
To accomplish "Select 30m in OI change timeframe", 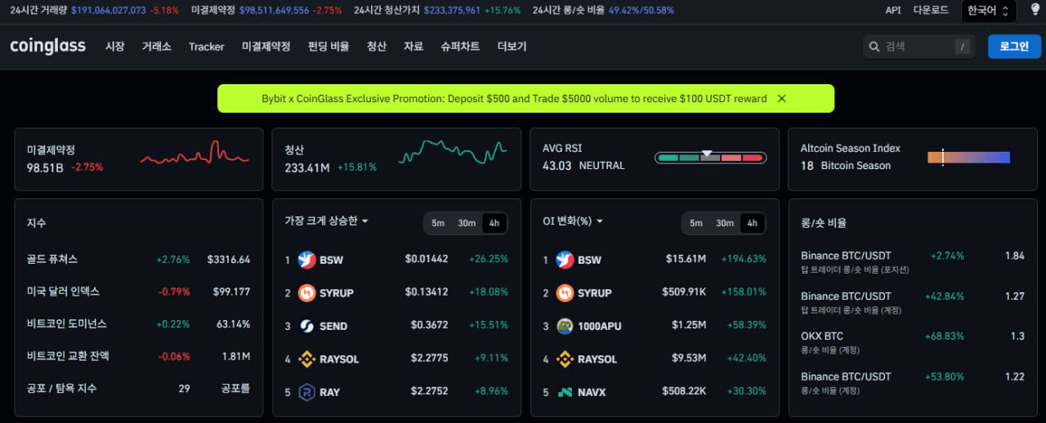I will 725,223.
